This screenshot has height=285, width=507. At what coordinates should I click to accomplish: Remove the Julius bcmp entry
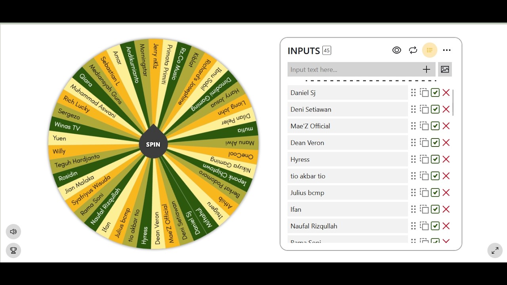[446, 192]
